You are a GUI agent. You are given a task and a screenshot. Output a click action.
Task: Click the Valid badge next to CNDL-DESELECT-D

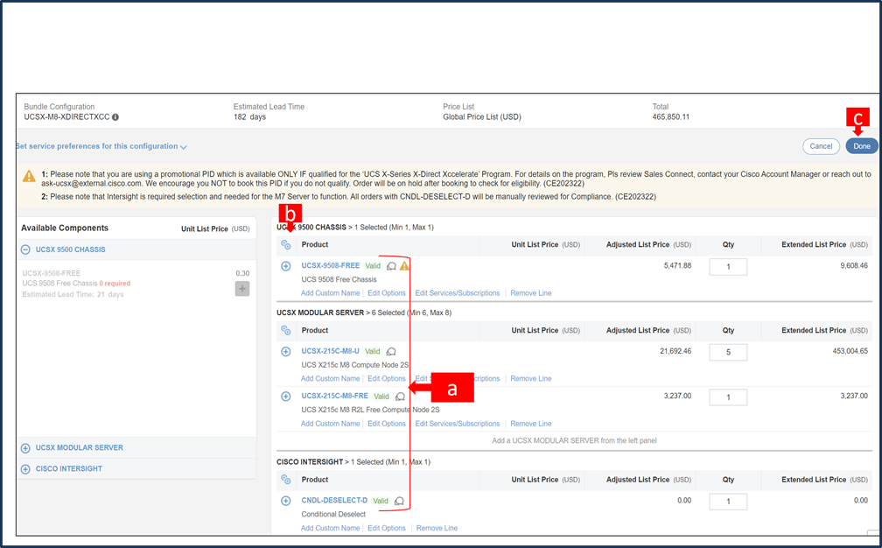coord(381,501)
